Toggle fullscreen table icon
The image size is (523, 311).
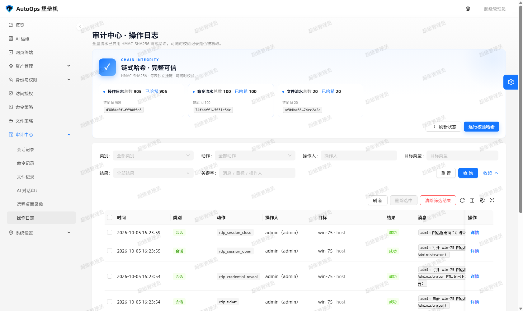coord(492,200)
